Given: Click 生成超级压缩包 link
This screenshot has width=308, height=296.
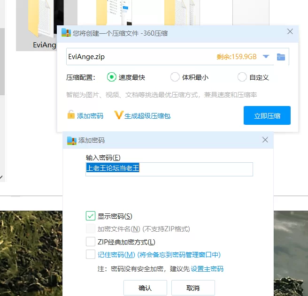Looking at the screenshot, I should 147,116.
